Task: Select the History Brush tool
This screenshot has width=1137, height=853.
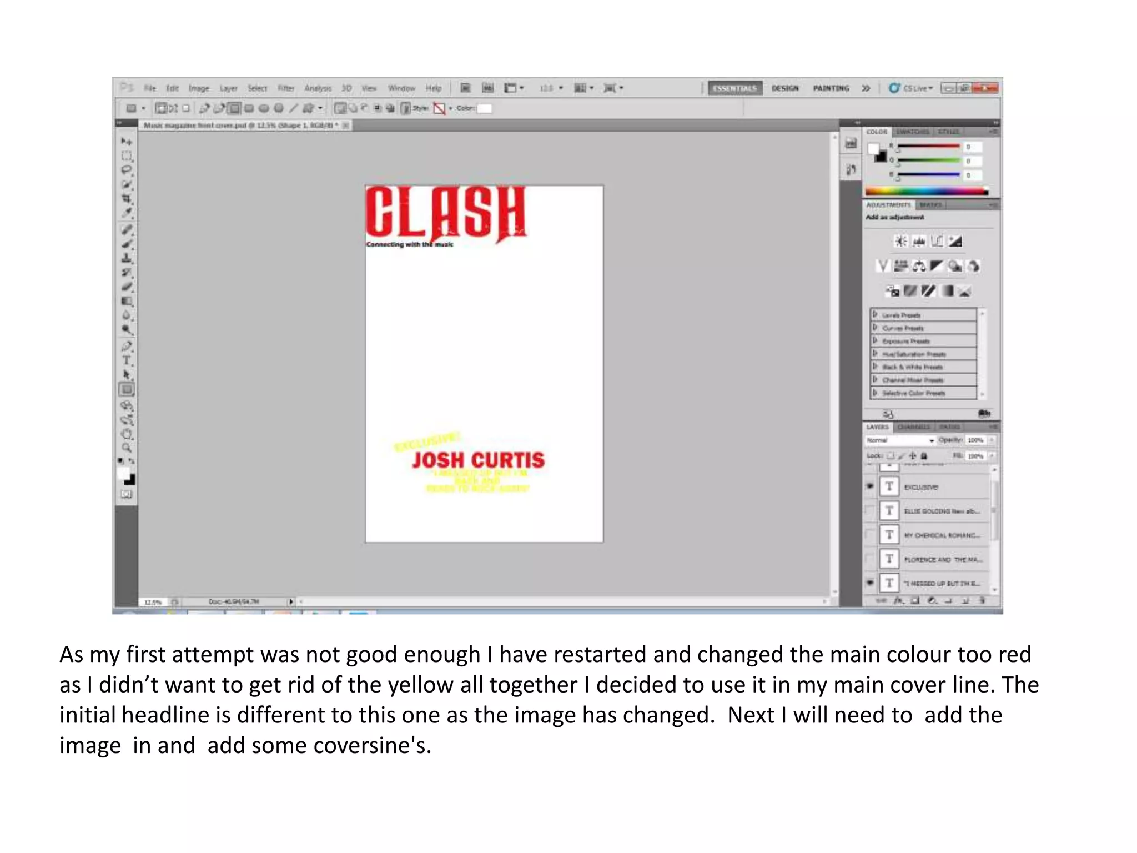Action: (x=127, y=273)
